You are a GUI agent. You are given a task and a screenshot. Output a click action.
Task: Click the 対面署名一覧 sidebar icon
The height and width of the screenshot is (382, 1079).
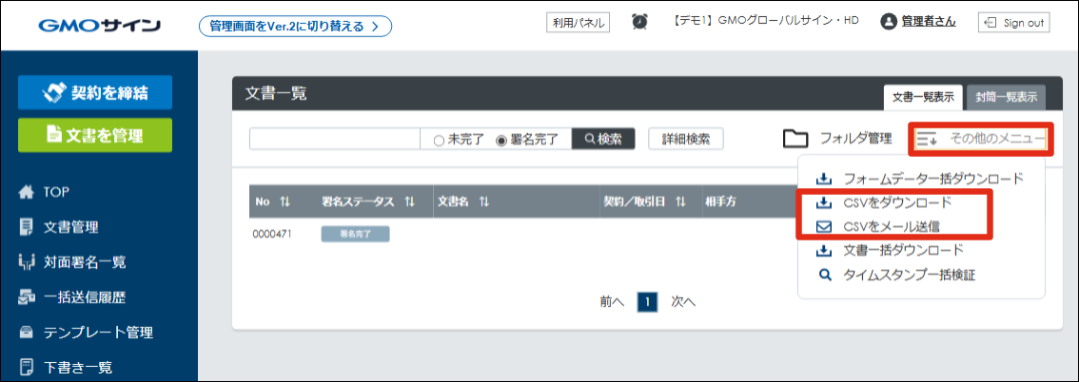coord(27,261)
